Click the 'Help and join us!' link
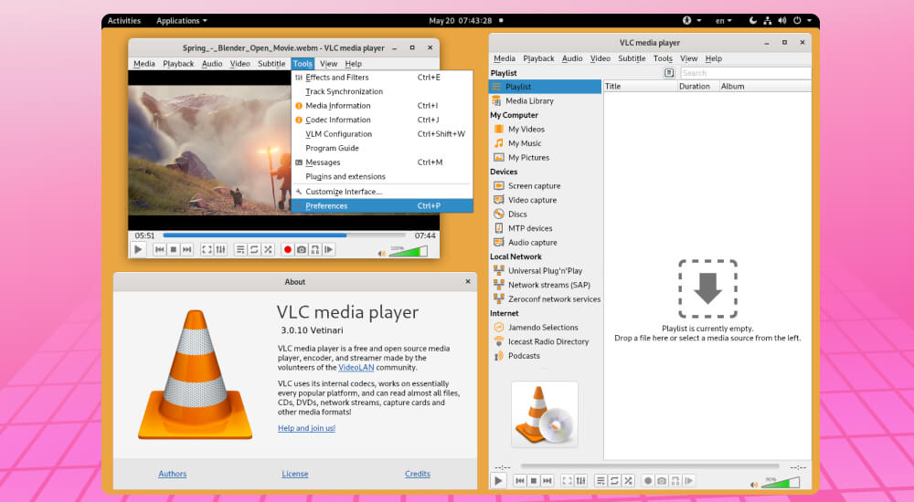This screenshot has height=502, width=914. point(306,428)
